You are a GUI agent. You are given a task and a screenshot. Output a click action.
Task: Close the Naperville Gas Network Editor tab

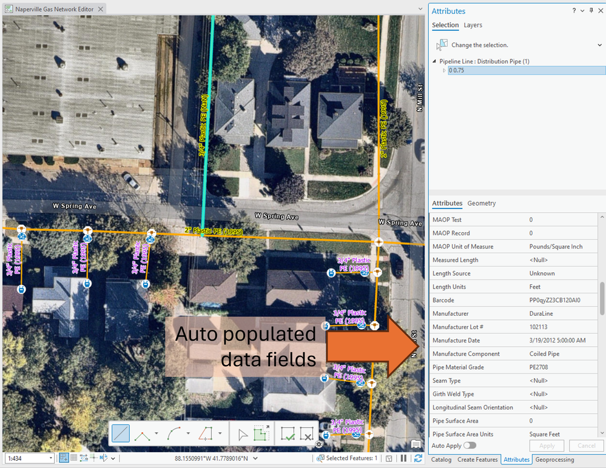coord(101,9)
